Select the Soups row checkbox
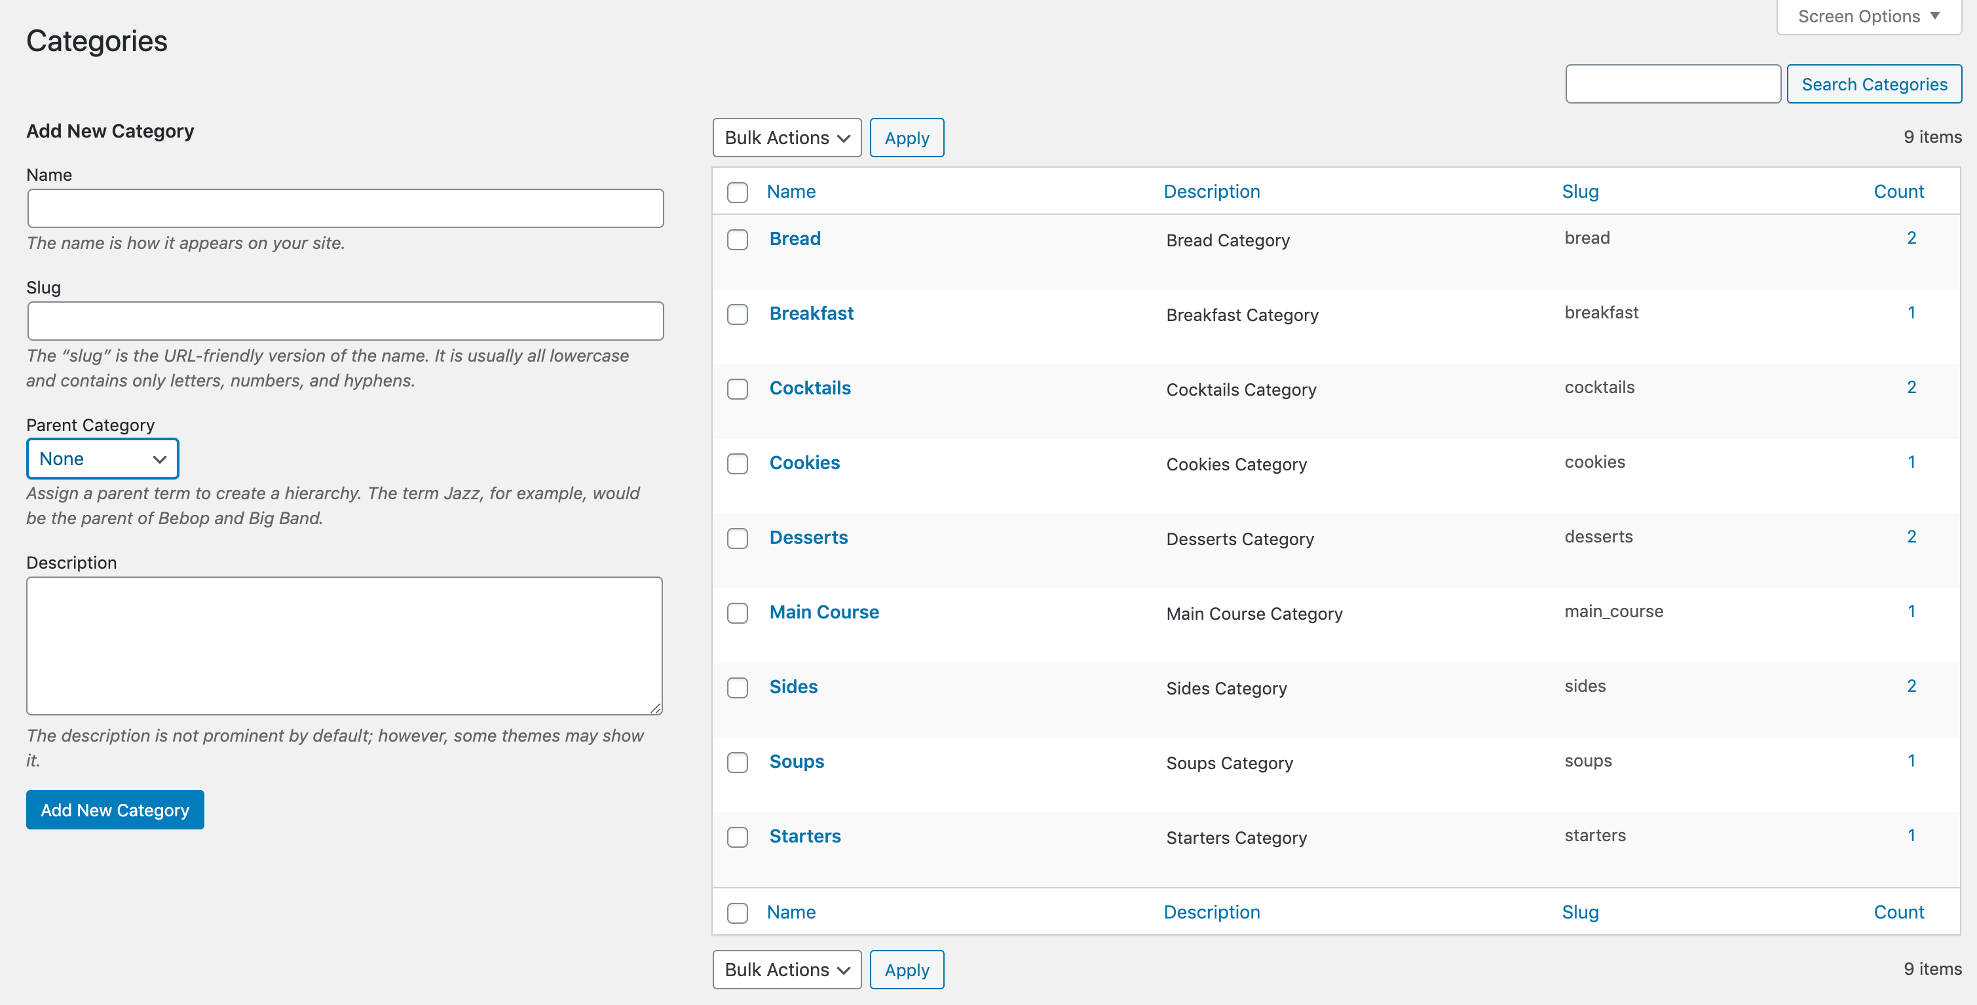This screenshot has height=1005, width=1977. (737, 763)
